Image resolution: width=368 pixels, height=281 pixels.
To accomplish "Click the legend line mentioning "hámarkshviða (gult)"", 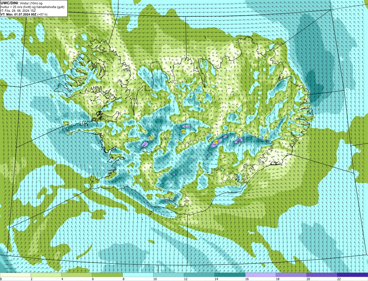I will (32, 7).
